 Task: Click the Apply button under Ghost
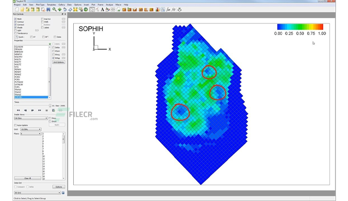coord(57,125)
